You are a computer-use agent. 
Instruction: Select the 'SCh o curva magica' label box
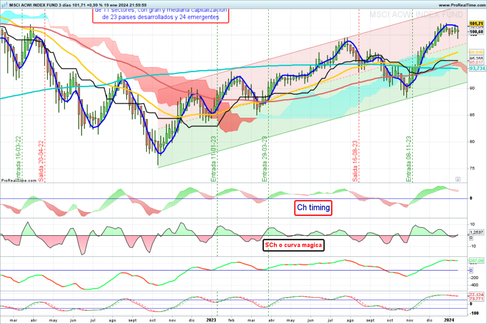click(x=293, y=245)
